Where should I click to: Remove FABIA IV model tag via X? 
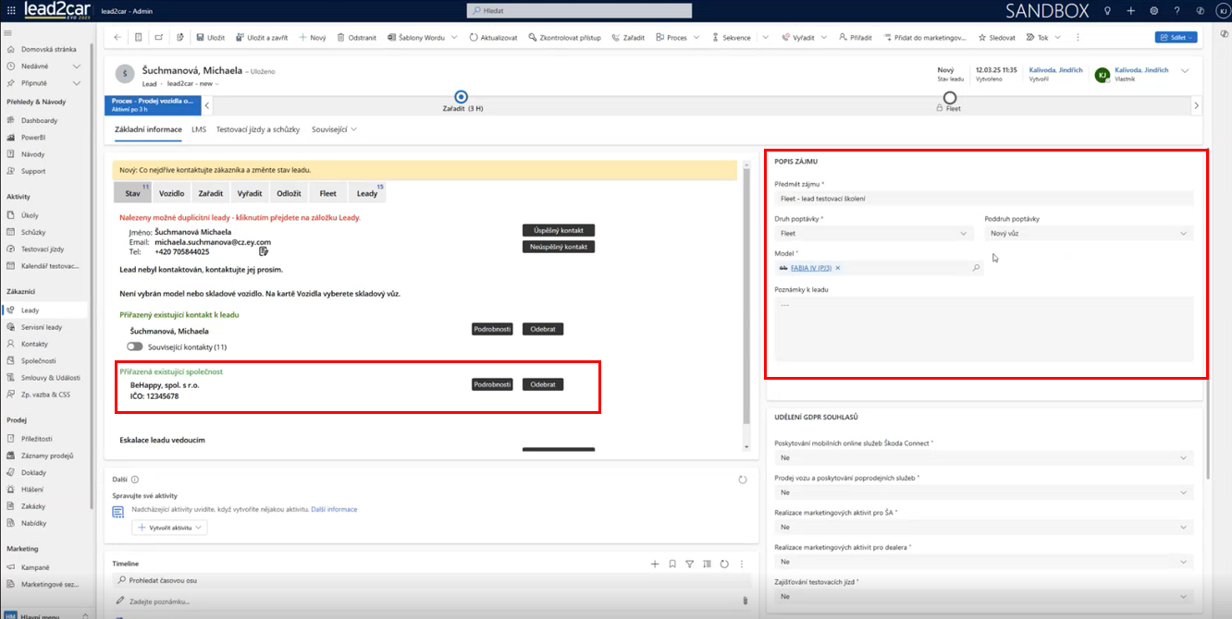pos(837,268)
